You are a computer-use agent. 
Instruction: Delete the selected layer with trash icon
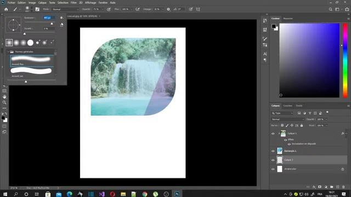[343, 187]
